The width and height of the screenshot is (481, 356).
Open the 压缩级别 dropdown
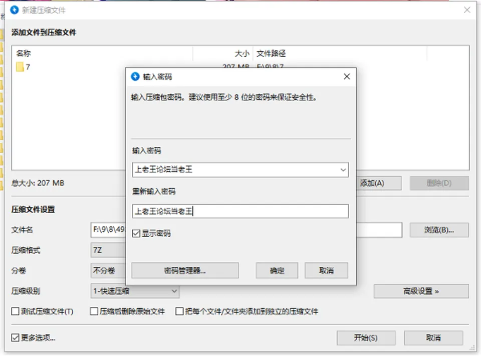pyautogui.click(x=135, y=291)
